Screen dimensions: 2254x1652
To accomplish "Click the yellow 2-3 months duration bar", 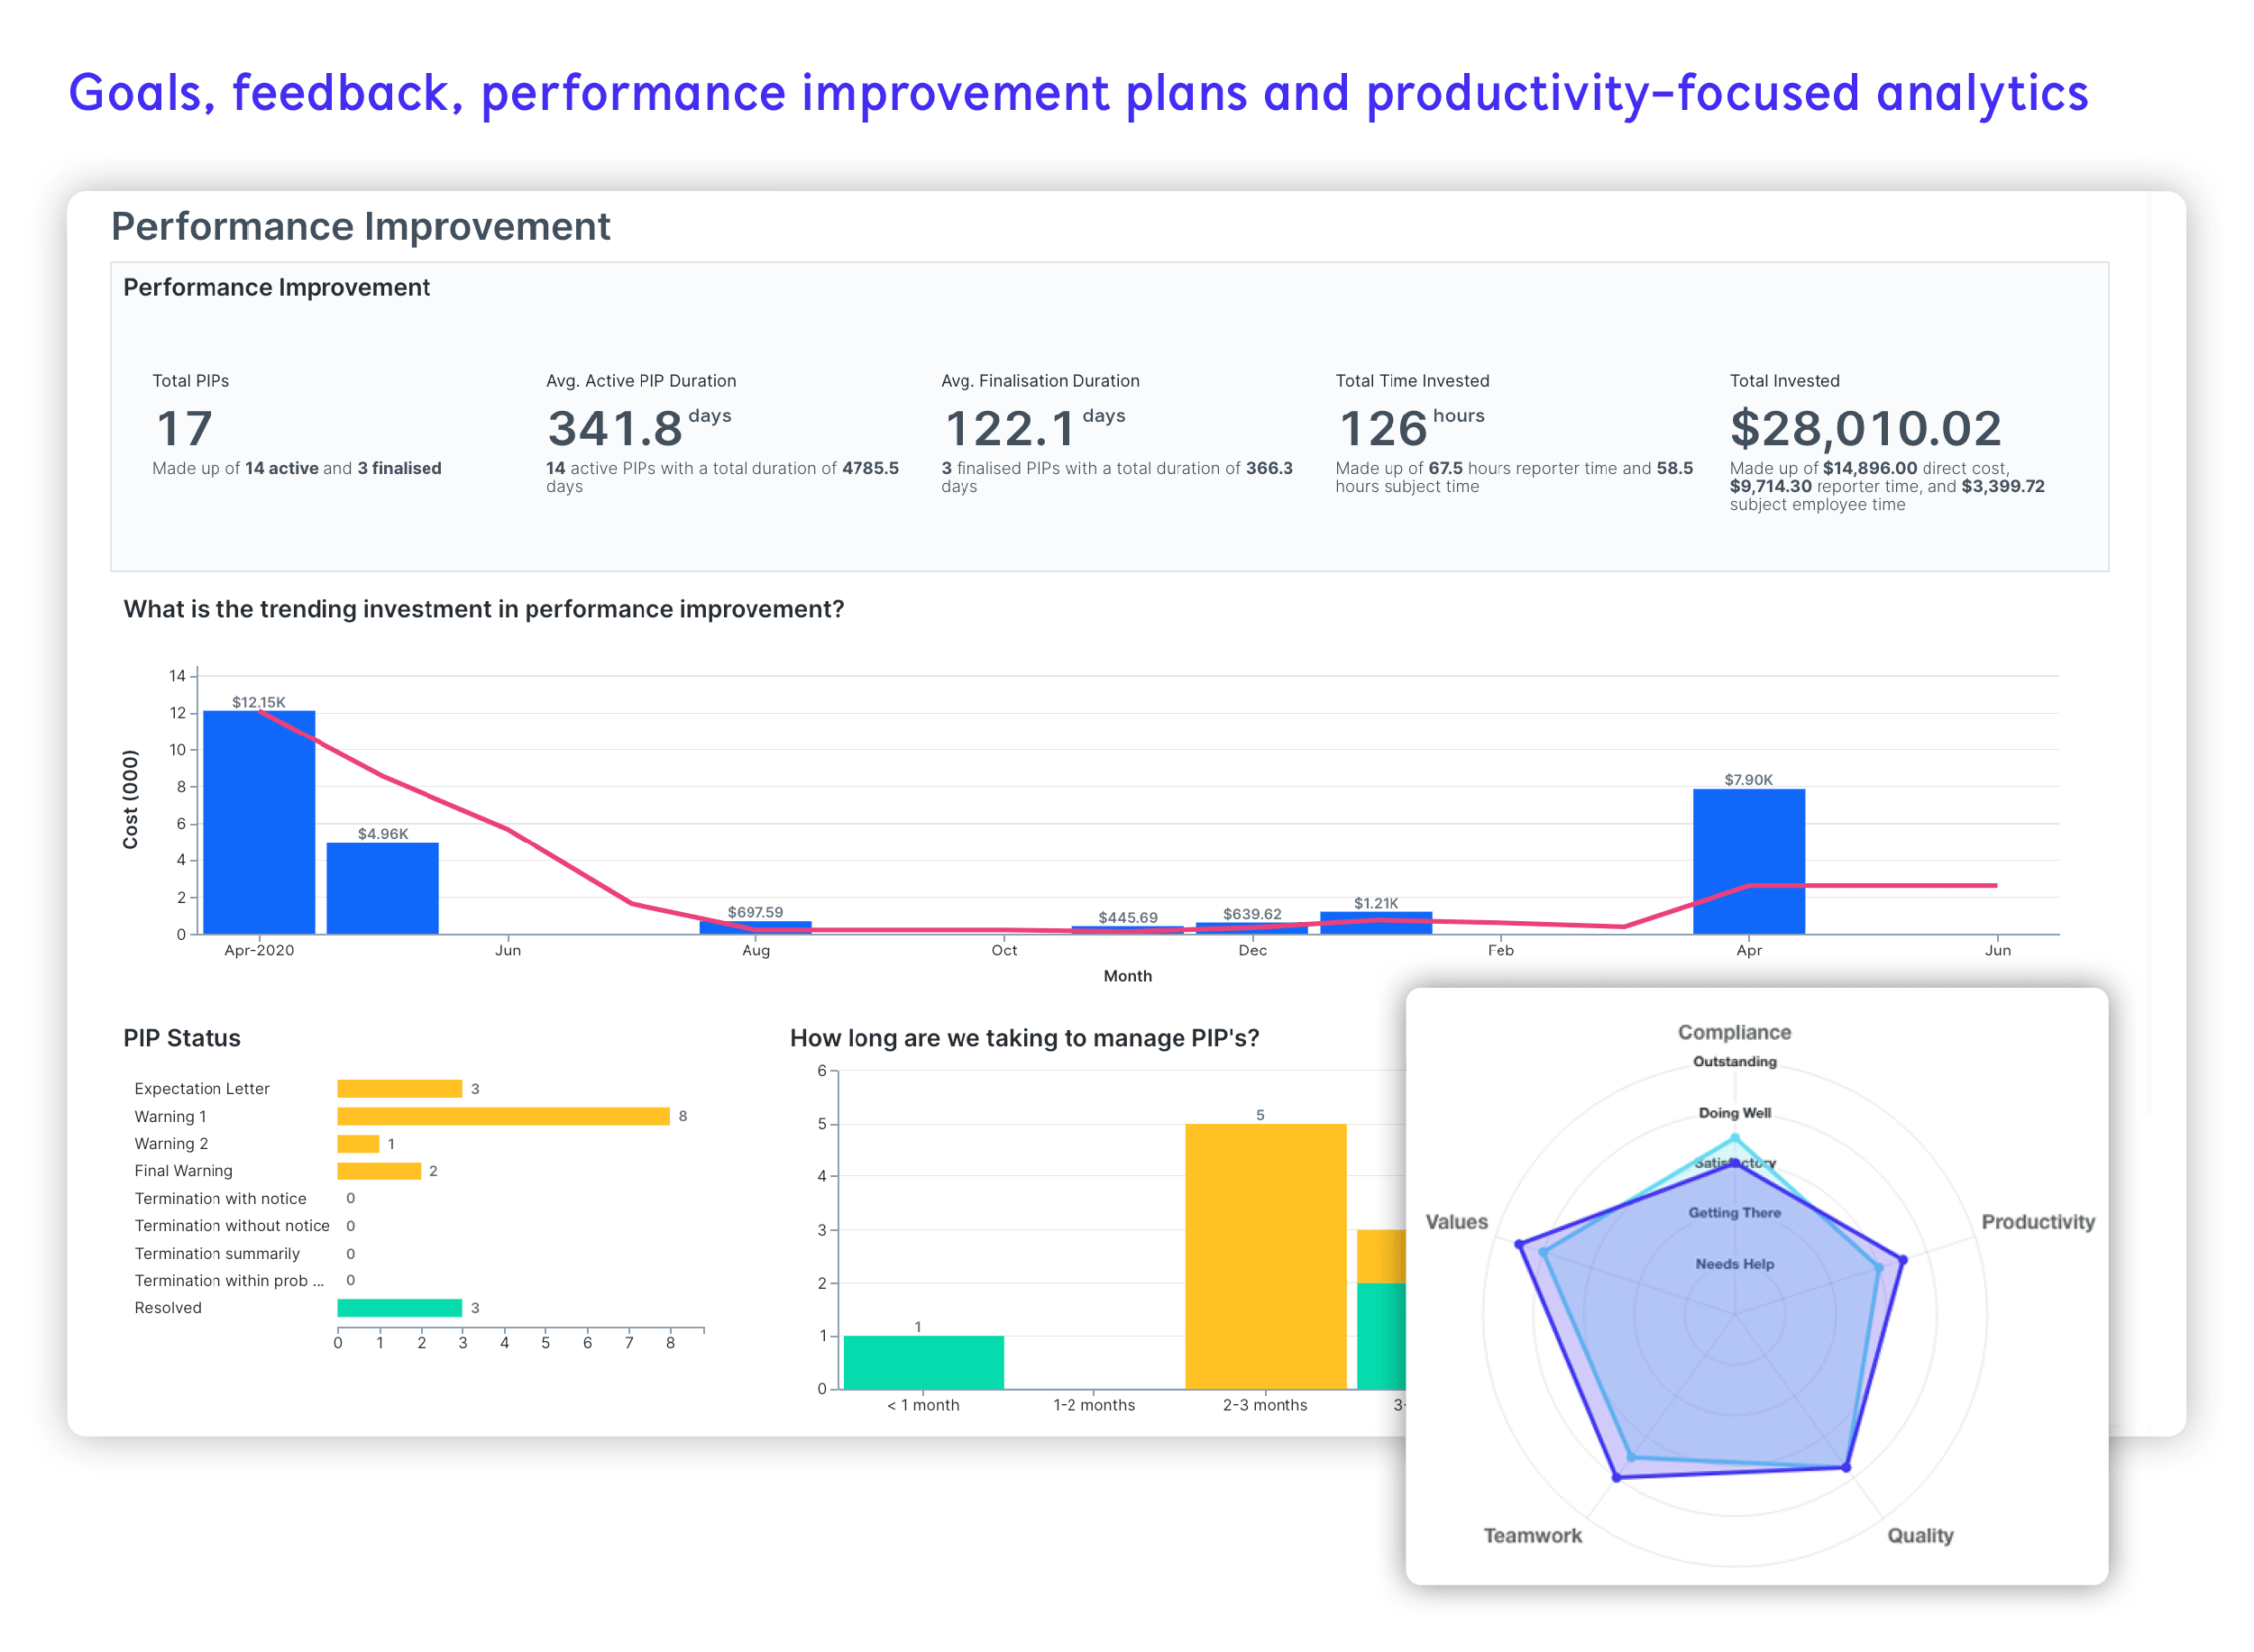I will 1266,1256.
